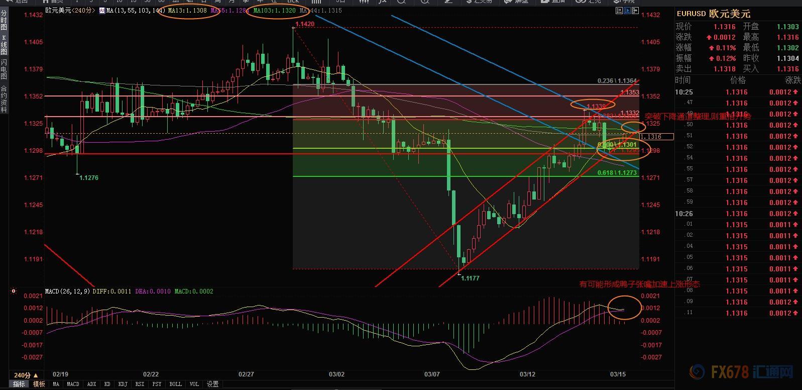Viewport: 802px width, 390px height.
Task: Select the MACD indicator button
Action: pos(73,384)
